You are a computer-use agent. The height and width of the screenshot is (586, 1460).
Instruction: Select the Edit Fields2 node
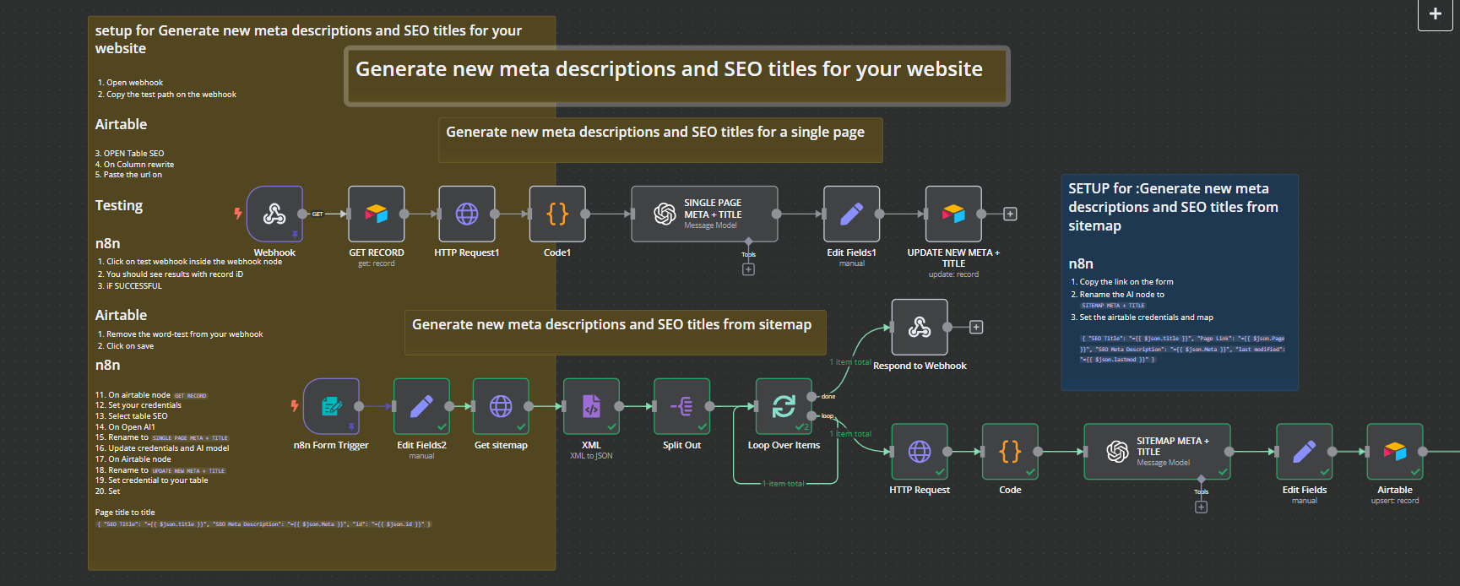click(x=421, y=406)
